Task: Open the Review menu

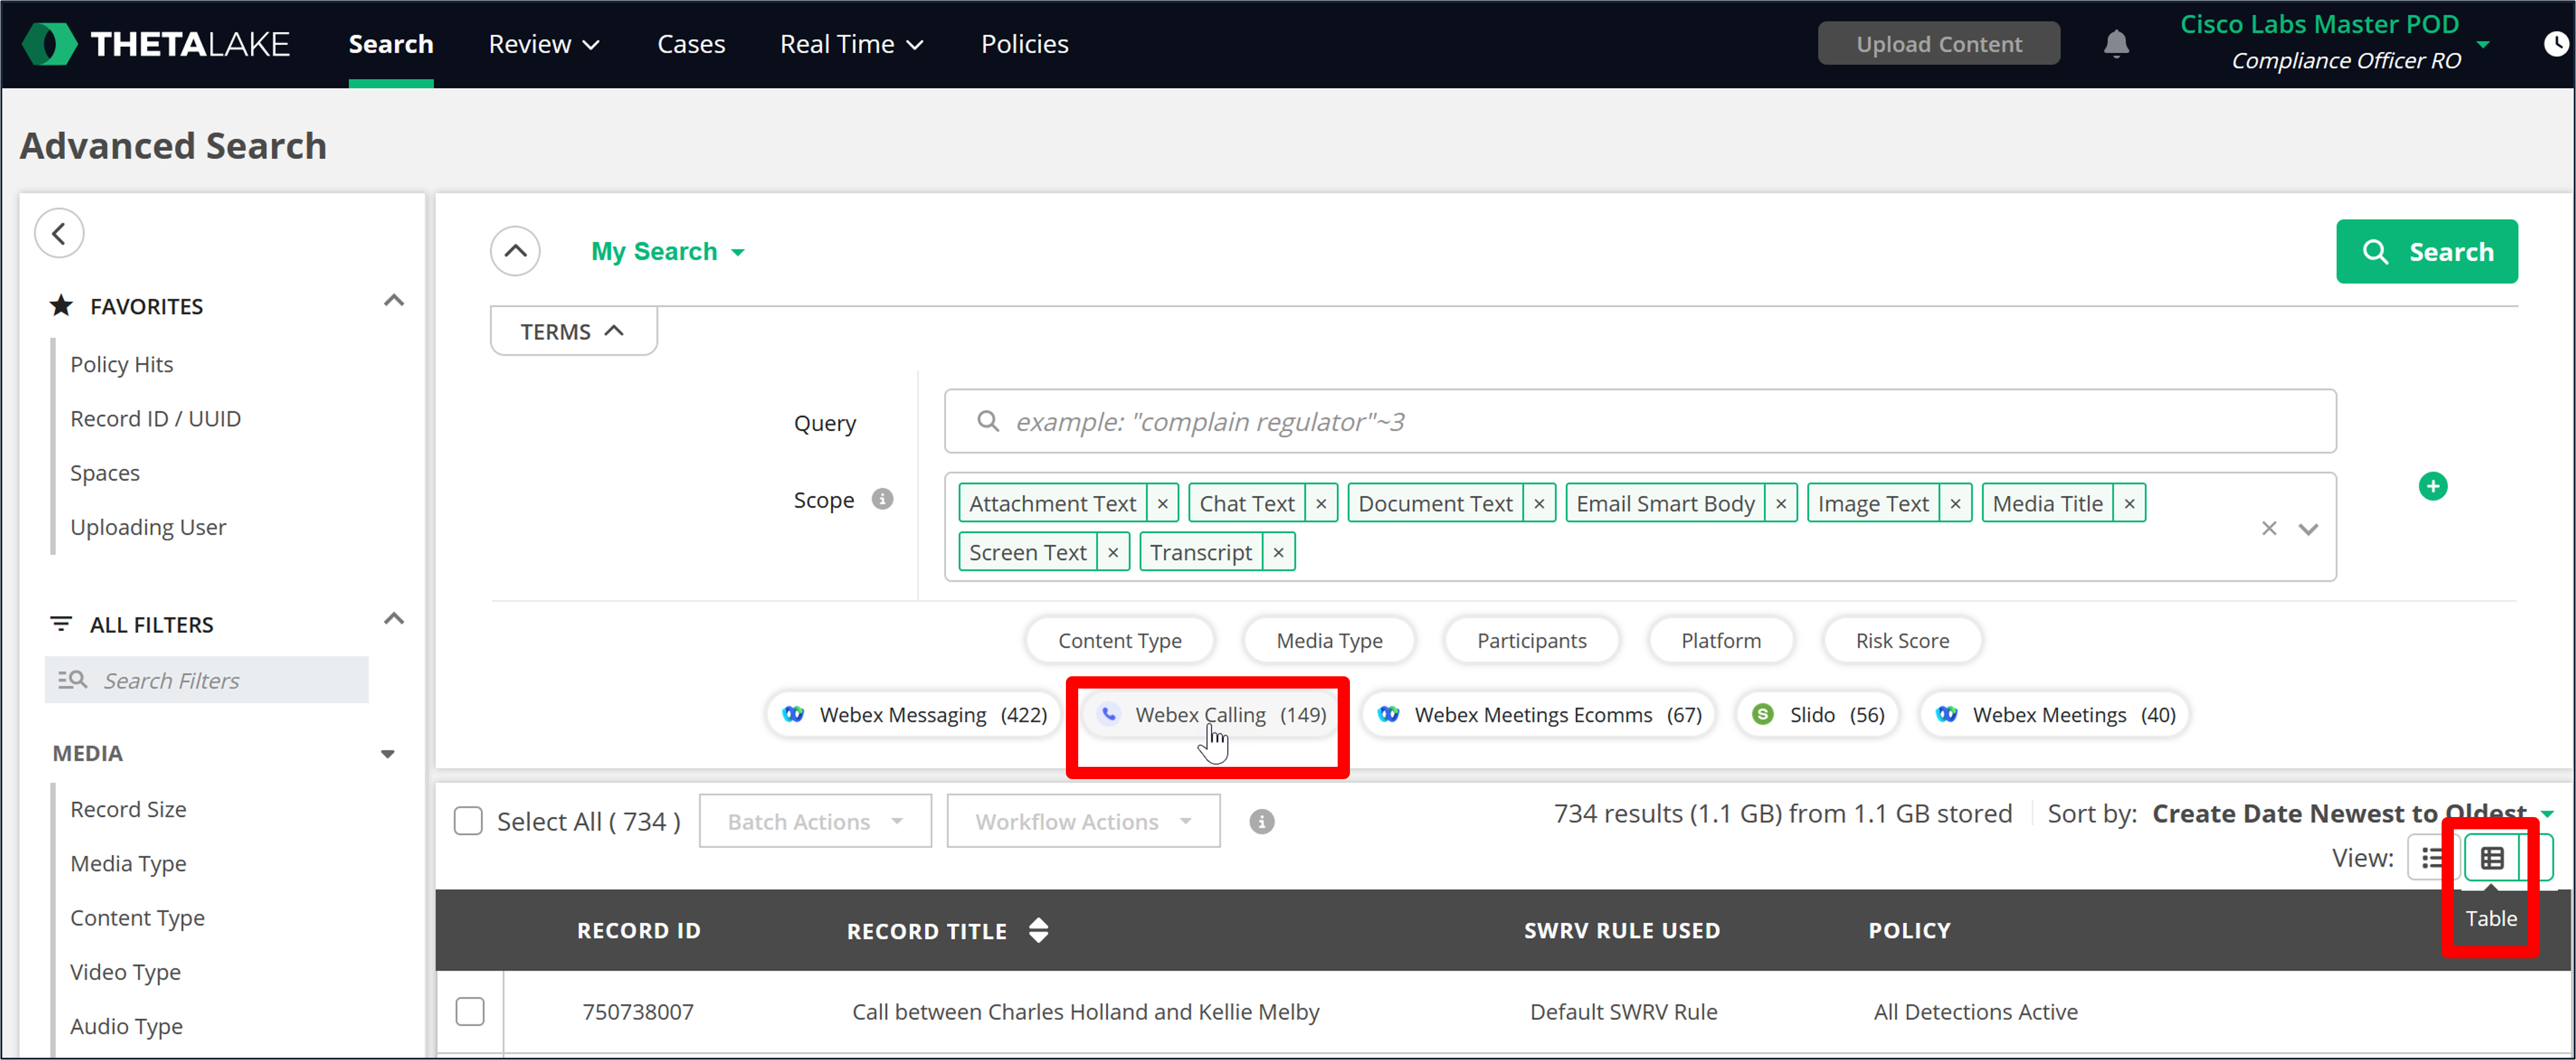Action: [x=543, y=44]
